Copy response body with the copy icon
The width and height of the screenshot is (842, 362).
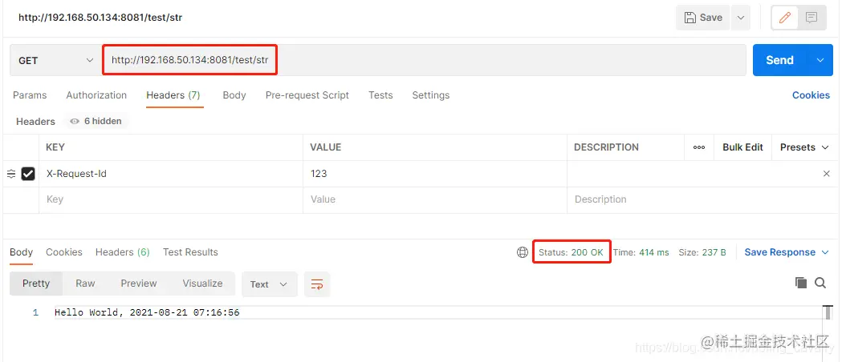(800, 283)
